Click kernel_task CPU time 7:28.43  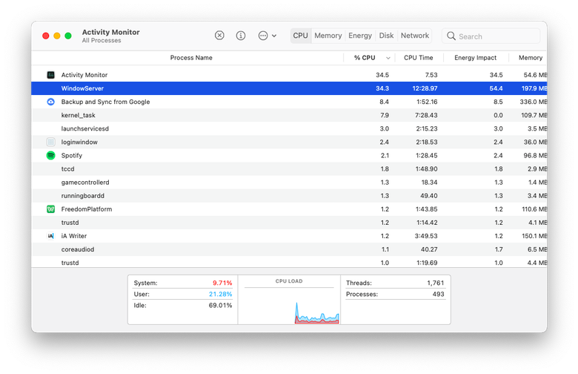426,115
